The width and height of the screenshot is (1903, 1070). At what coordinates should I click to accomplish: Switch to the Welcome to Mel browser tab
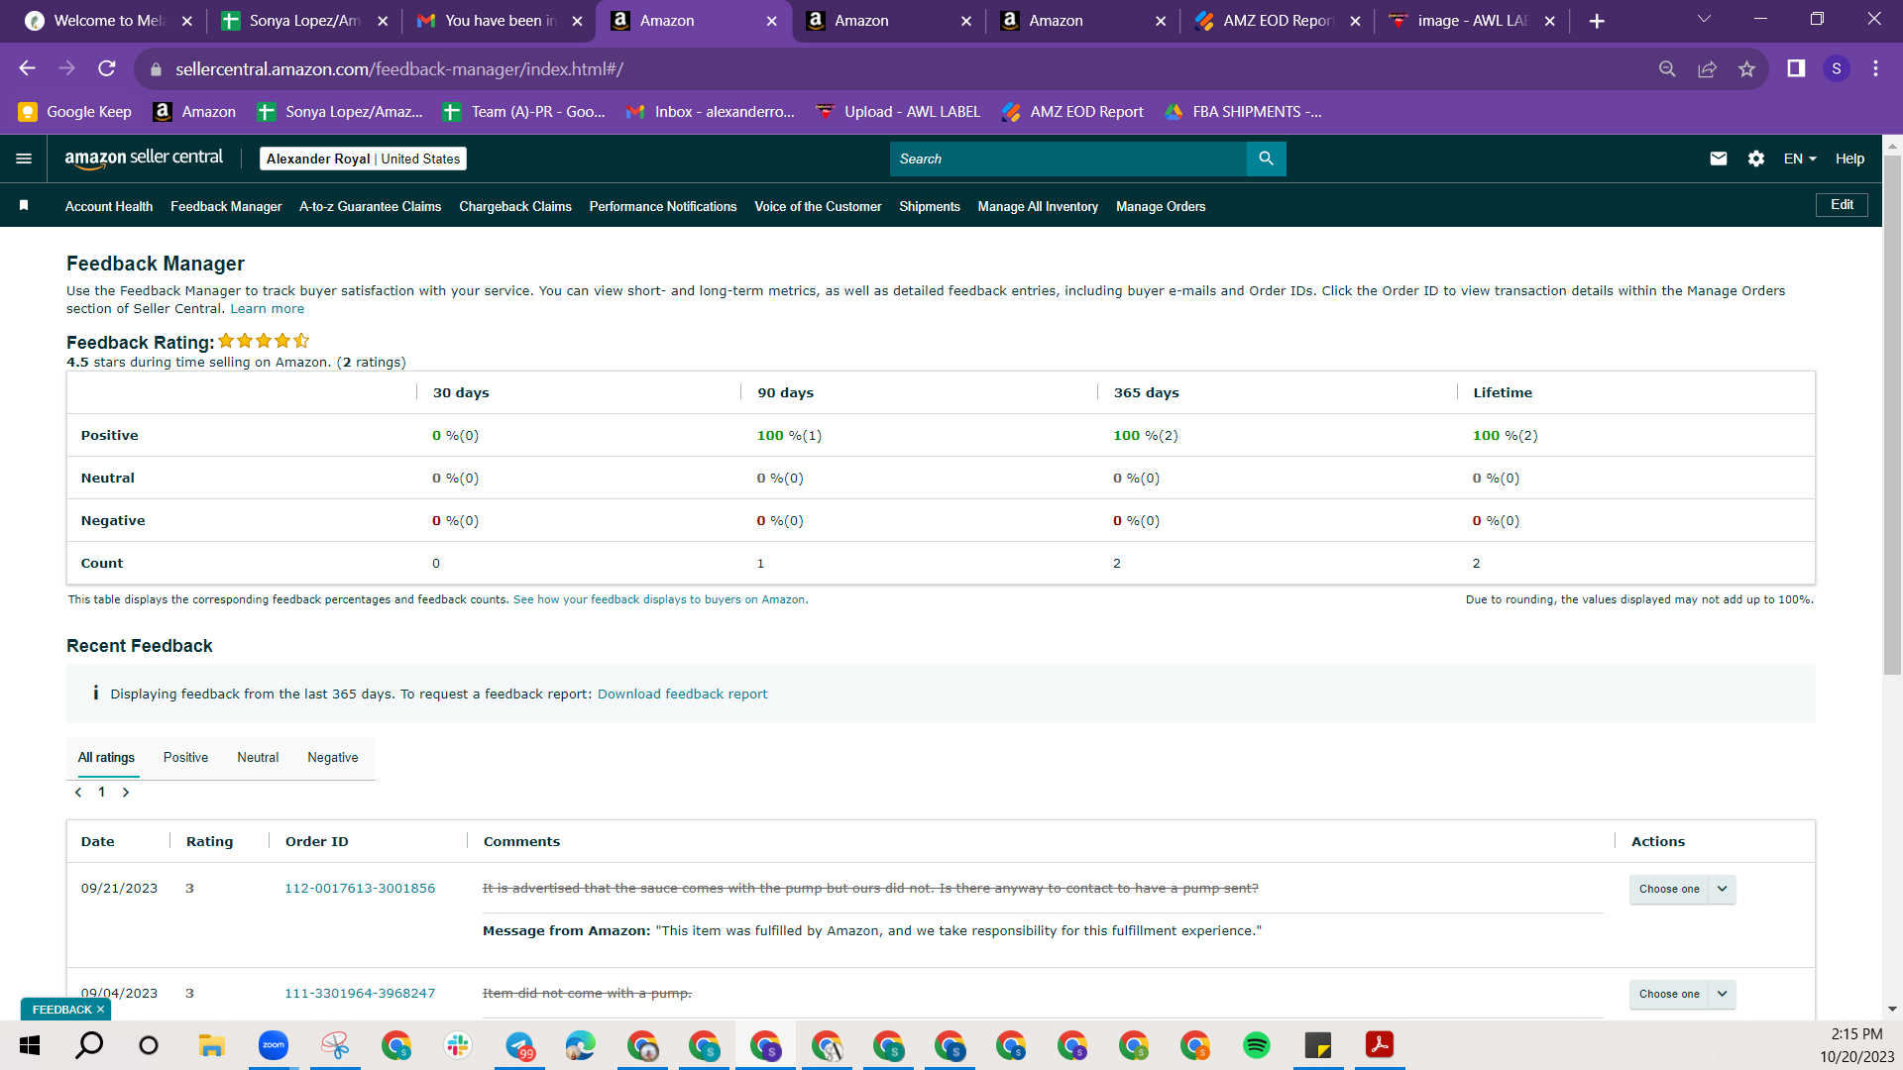108,21
